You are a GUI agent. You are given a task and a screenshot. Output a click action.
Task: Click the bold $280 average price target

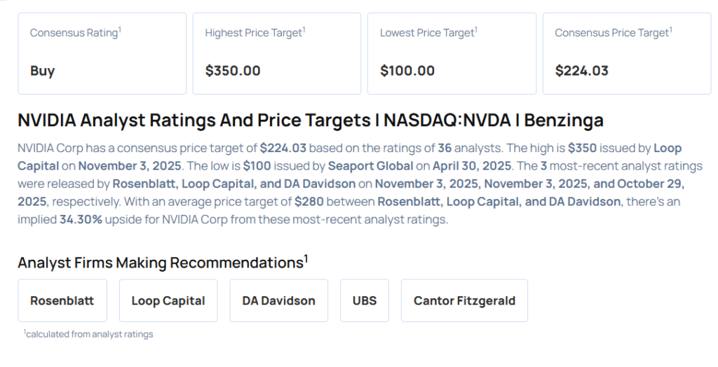pos(308,202)
